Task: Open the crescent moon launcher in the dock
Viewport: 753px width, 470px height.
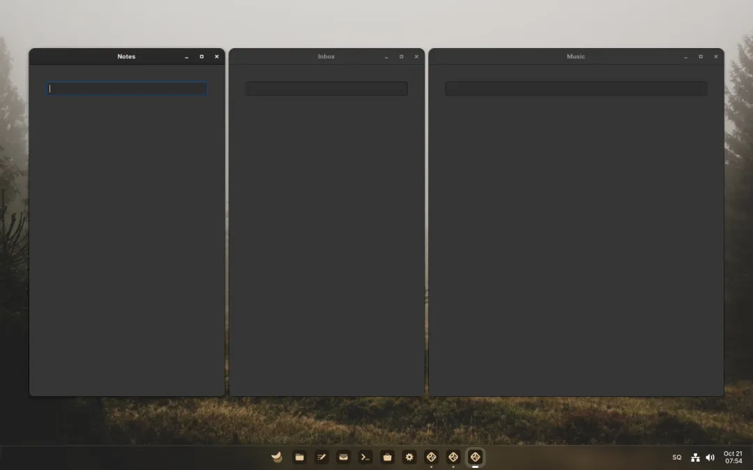Action: click(x=277, y=457)
